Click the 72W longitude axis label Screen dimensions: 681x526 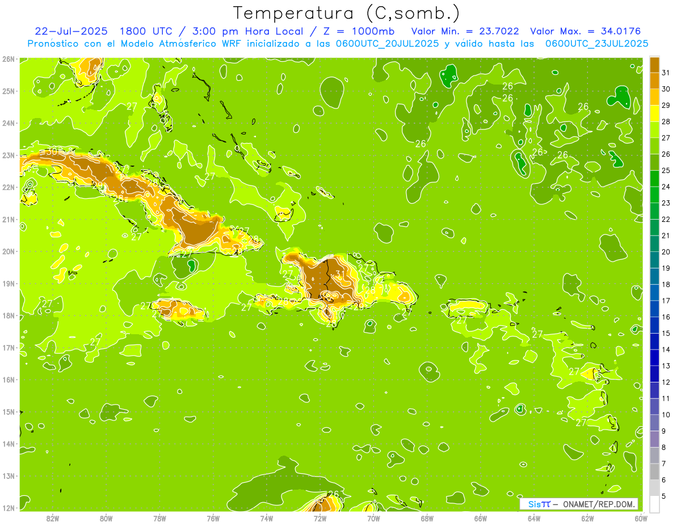click(320, 518)
